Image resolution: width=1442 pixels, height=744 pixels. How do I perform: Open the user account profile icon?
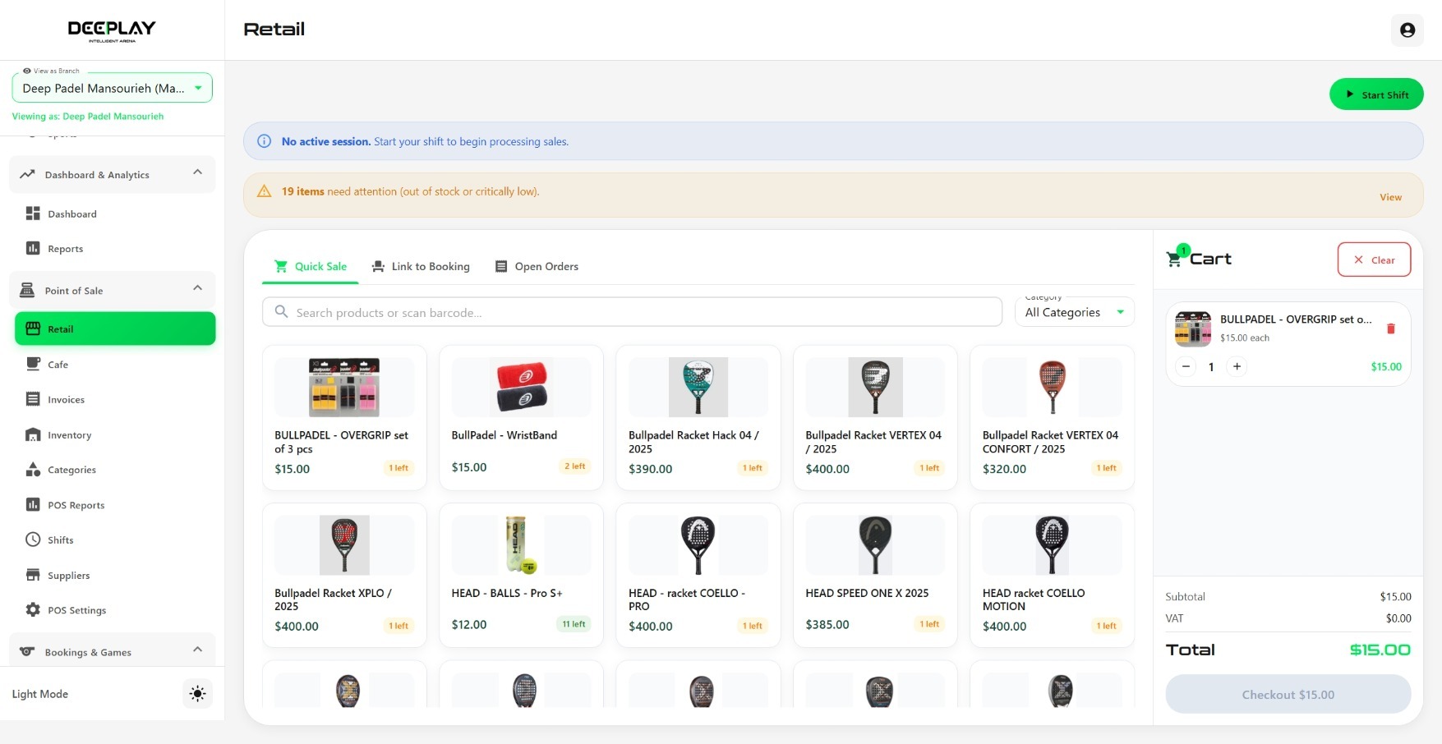[1407, 30]
